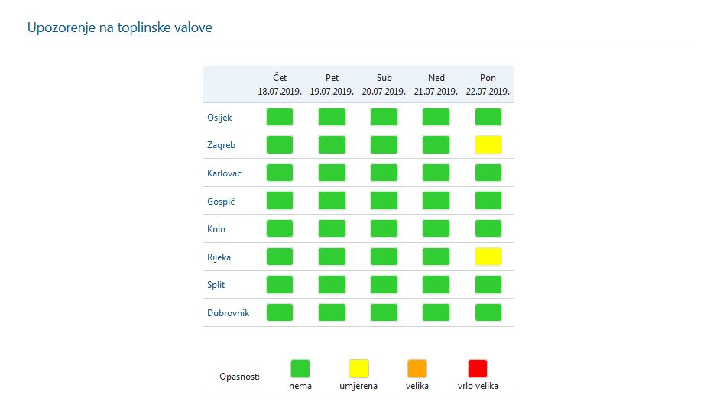Click the yellow Rijeka indicator for Monday 22.07.2019
707x414 pixels.
[x=488, y=257]
